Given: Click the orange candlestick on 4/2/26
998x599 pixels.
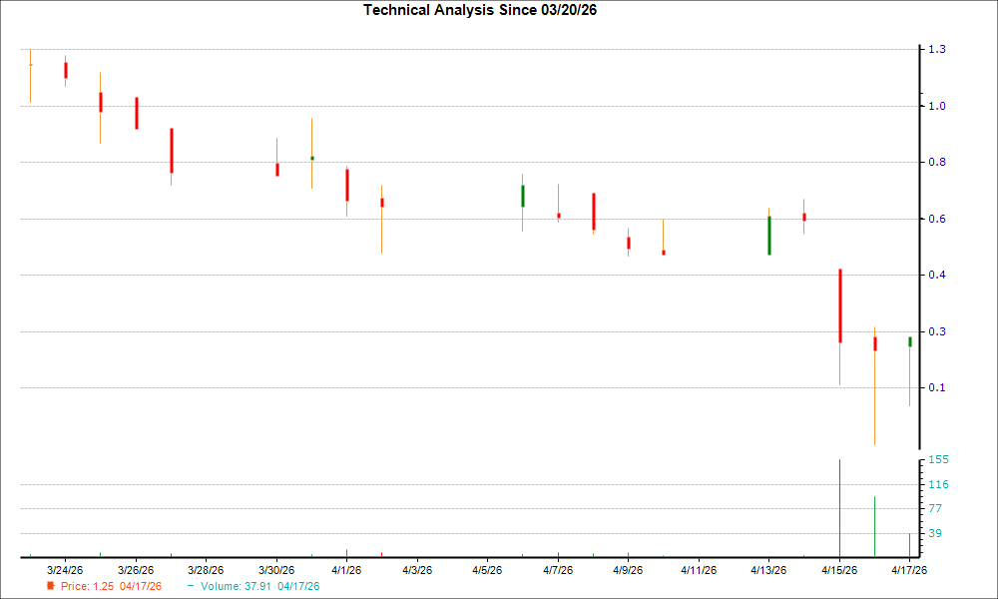Looking at the screenshot, I should [x=380, y=203].
